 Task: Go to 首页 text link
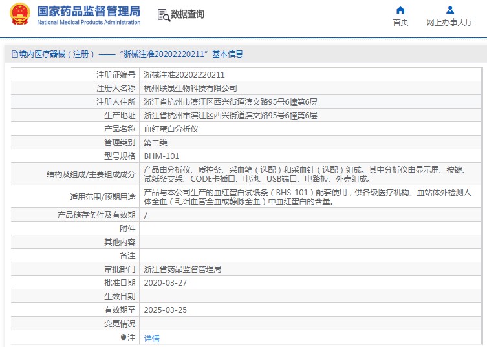pos(400,23)
